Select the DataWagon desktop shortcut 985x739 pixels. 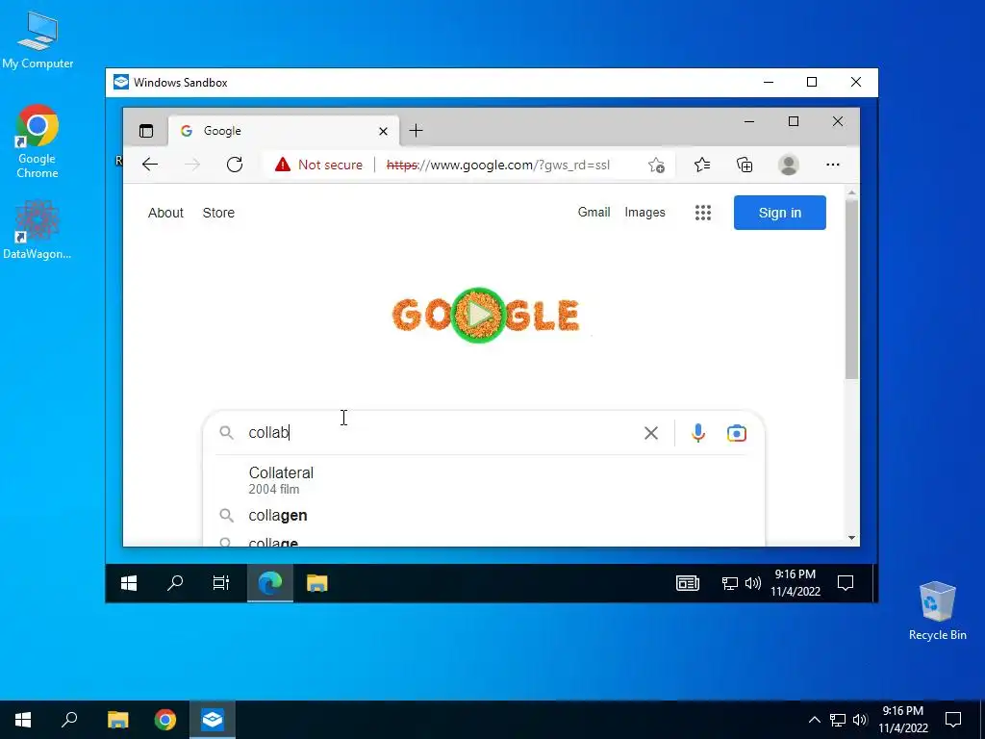[x=38, y=229]
